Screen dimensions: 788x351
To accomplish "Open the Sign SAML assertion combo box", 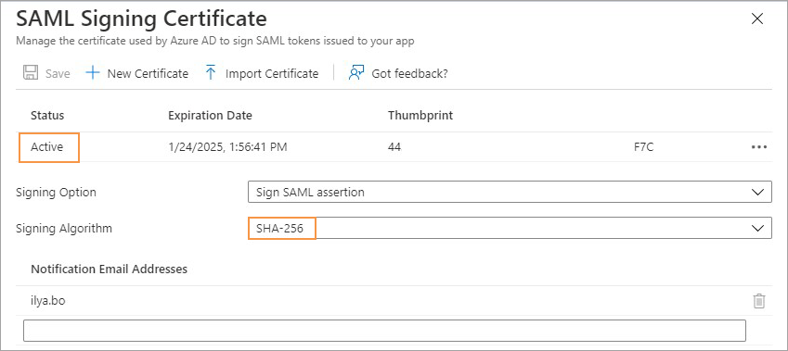I will click(510, 192).
